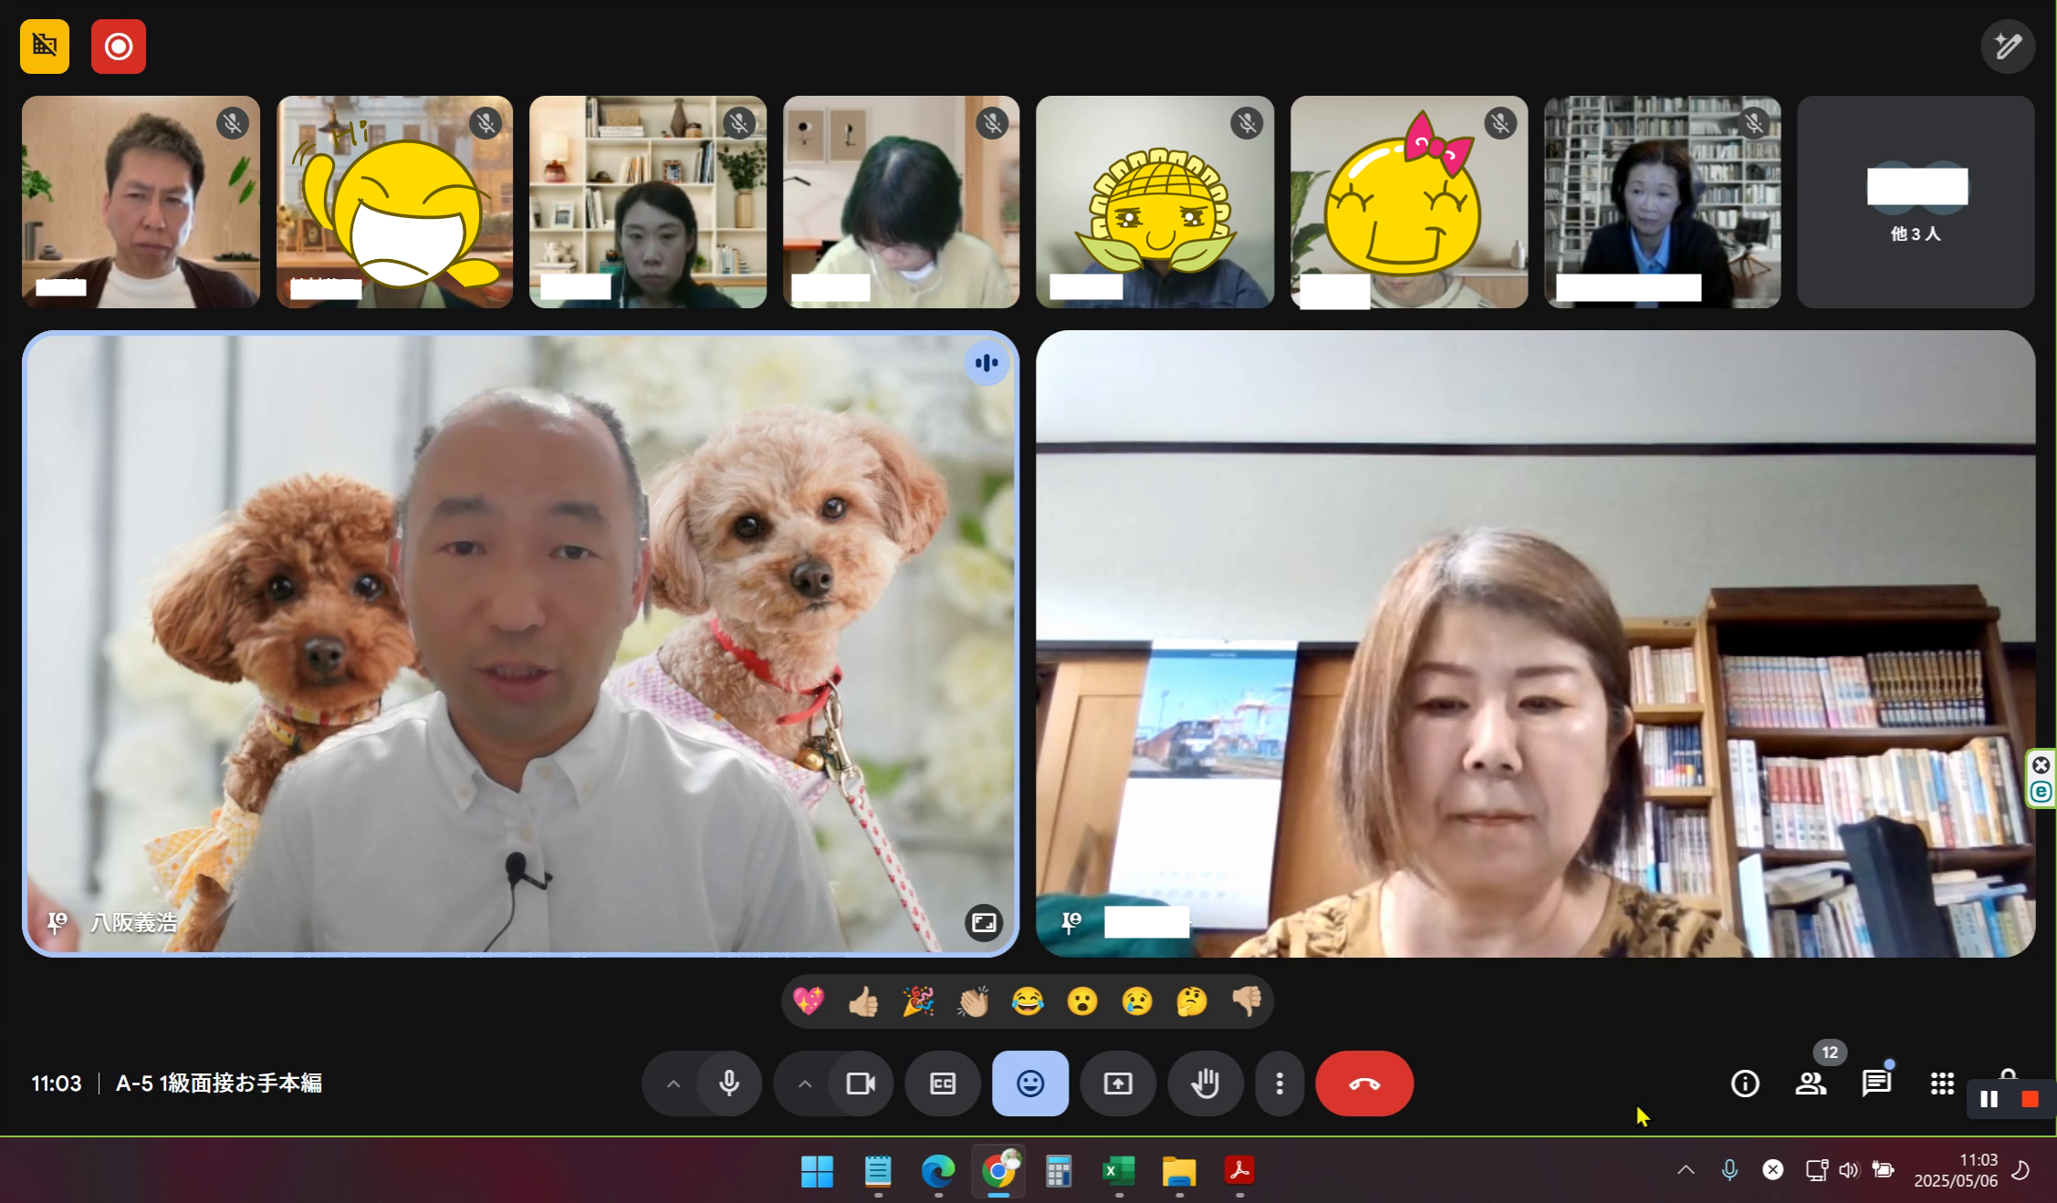Click the raise hand icon
Screen dimensions: 2057x1203
(x=1205, y=1084)
